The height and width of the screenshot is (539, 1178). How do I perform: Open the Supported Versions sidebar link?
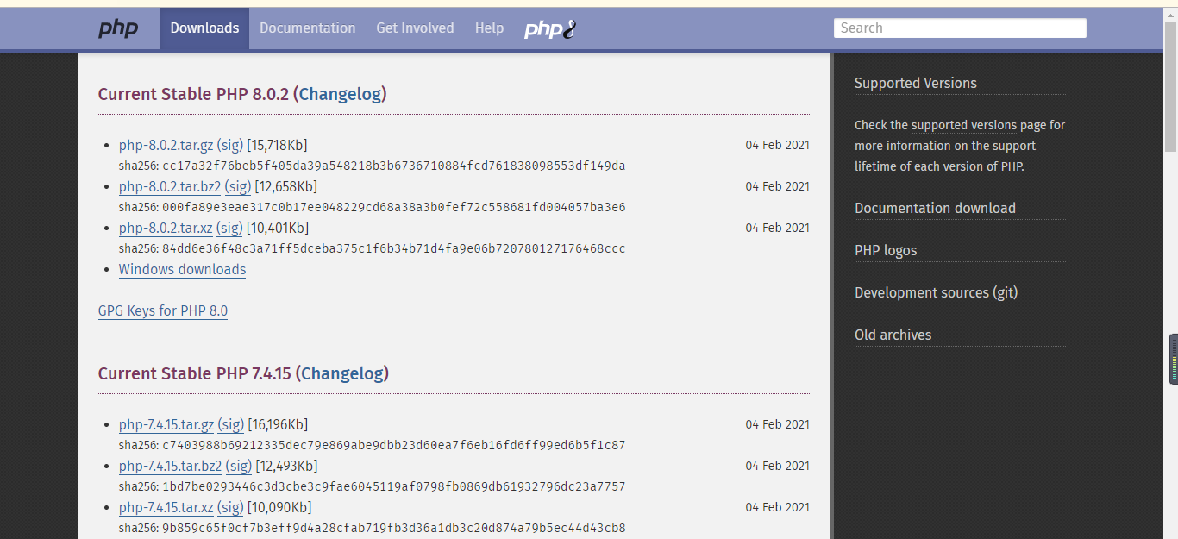[x=915, y=83]
